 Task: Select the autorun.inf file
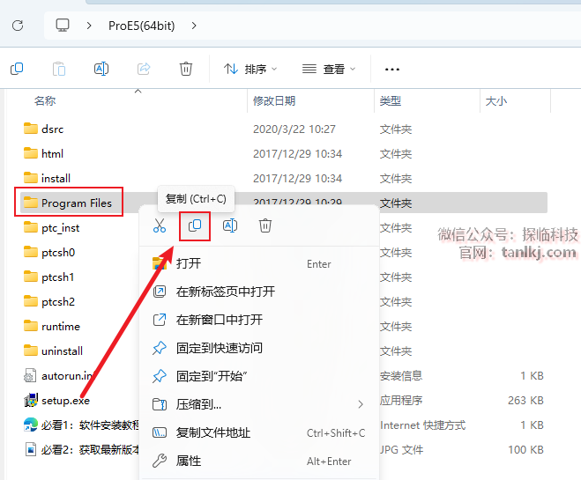tap(67, 376)
